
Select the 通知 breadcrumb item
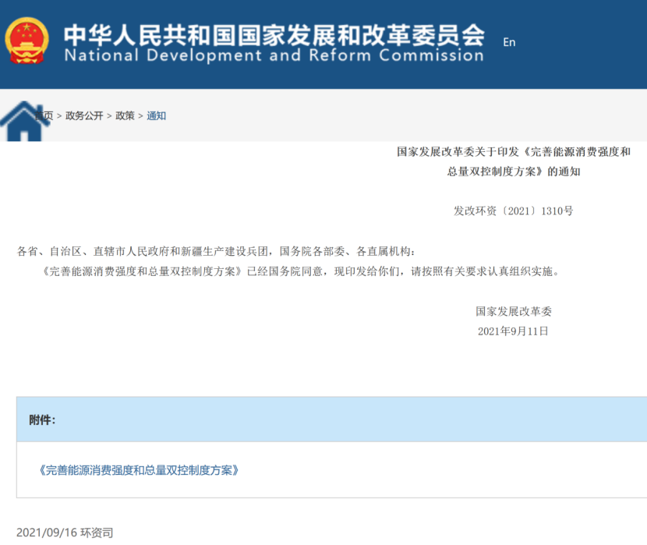pos(157,116)
